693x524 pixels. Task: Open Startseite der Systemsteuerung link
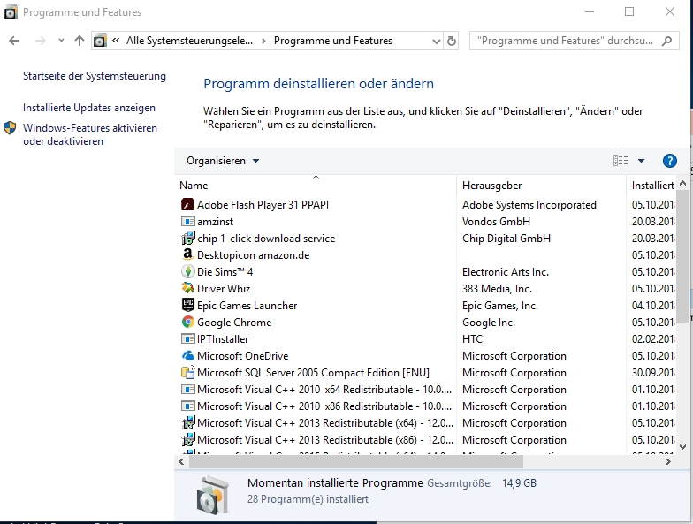(x=95, y=76)
